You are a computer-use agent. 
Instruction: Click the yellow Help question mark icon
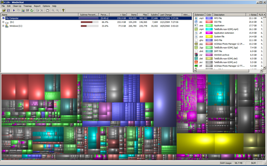coord(63,10)
